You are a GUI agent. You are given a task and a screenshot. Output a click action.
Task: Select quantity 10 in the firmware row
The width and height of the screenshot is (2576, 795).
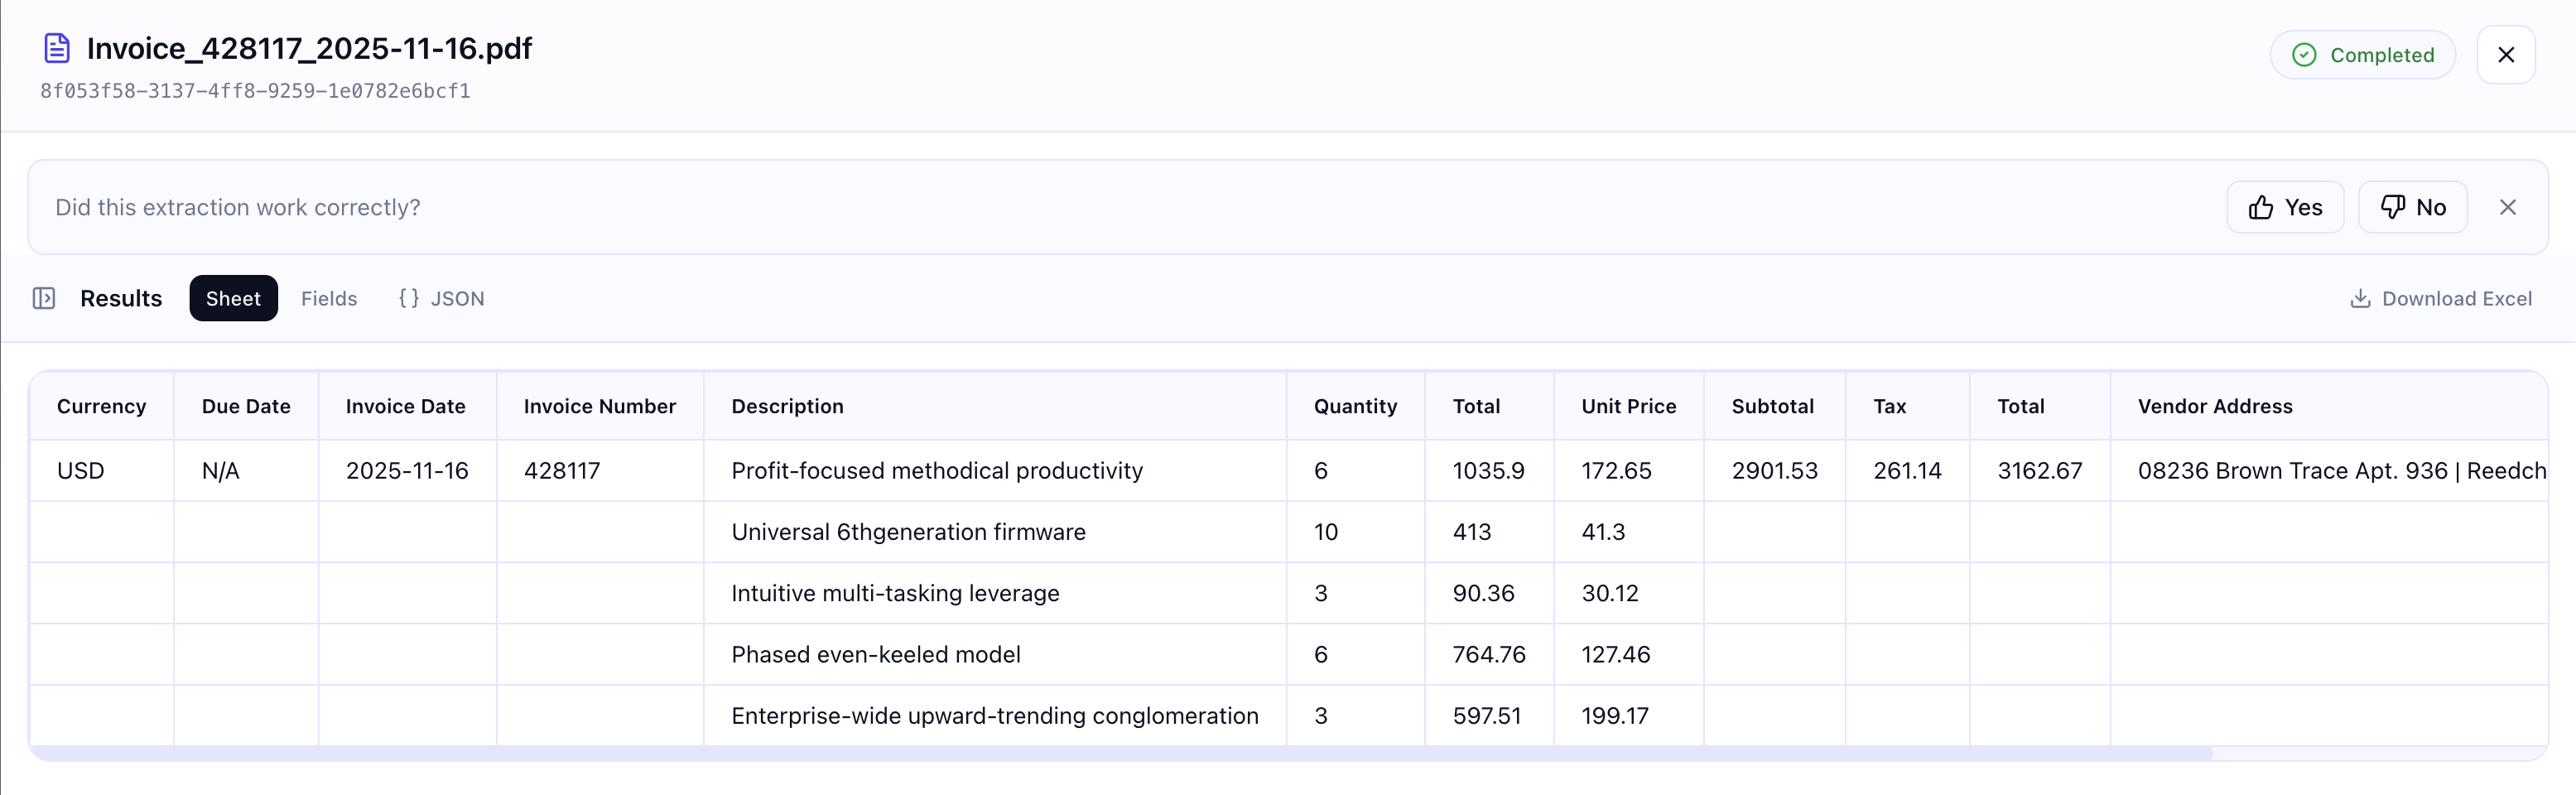pyautogui.click(x=1355, y=532)
